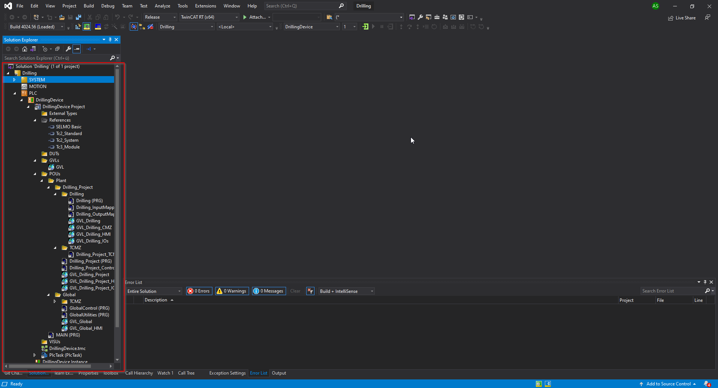Click the Save All toolbar icon
Screen dimensions: 718x388
point(78,17)
